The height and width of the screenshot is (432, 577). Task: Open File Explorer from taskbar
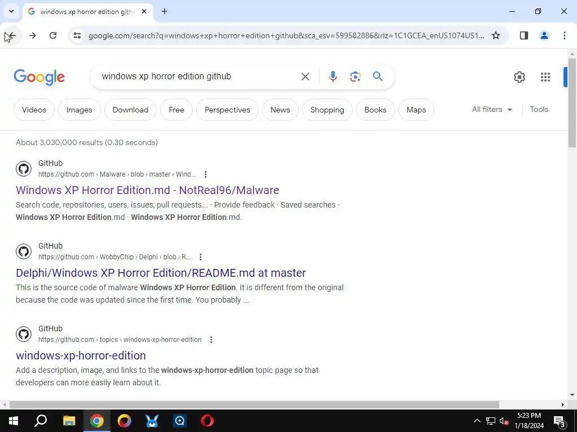pyautogui.click(x=69, y=421)
